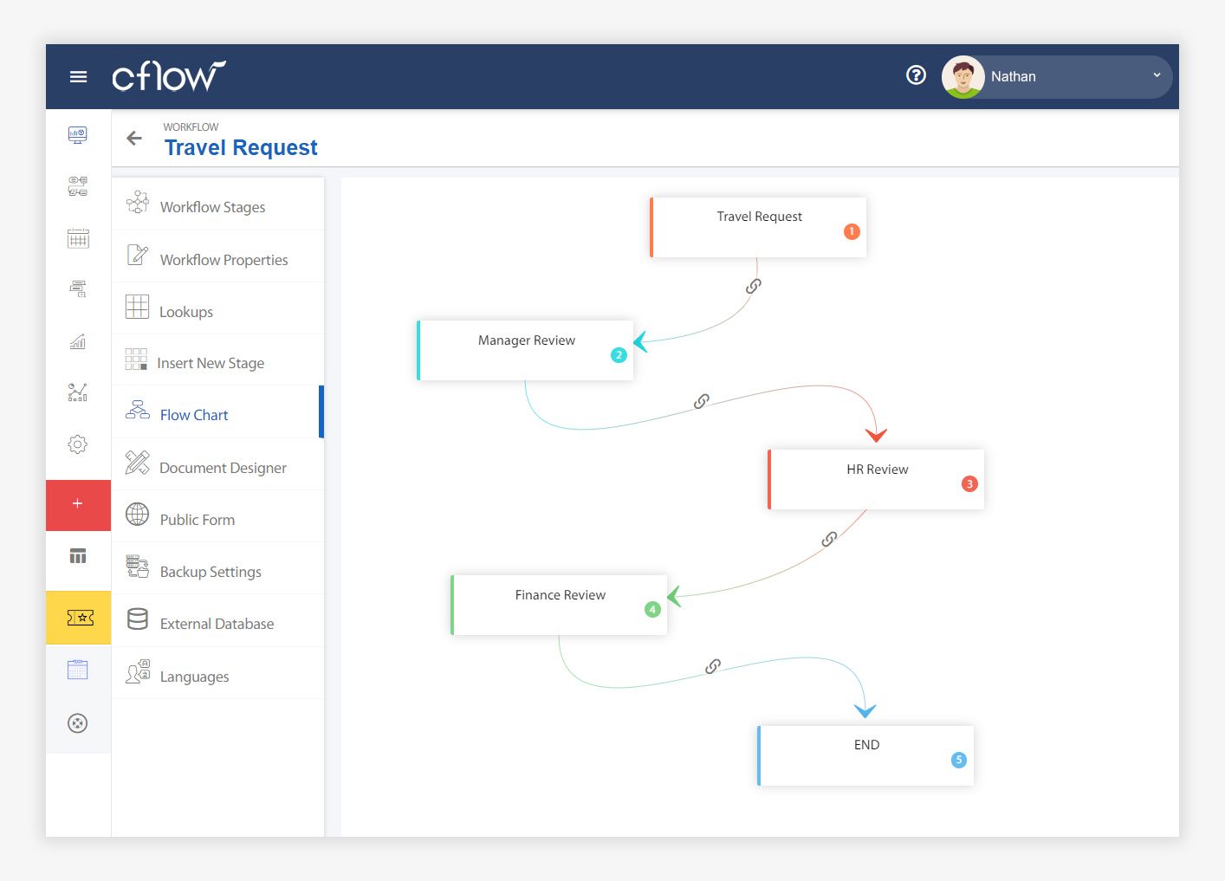Expand the Nathan user dropdown
The height and width of the screenshot is (881, 1225).
1156,76
